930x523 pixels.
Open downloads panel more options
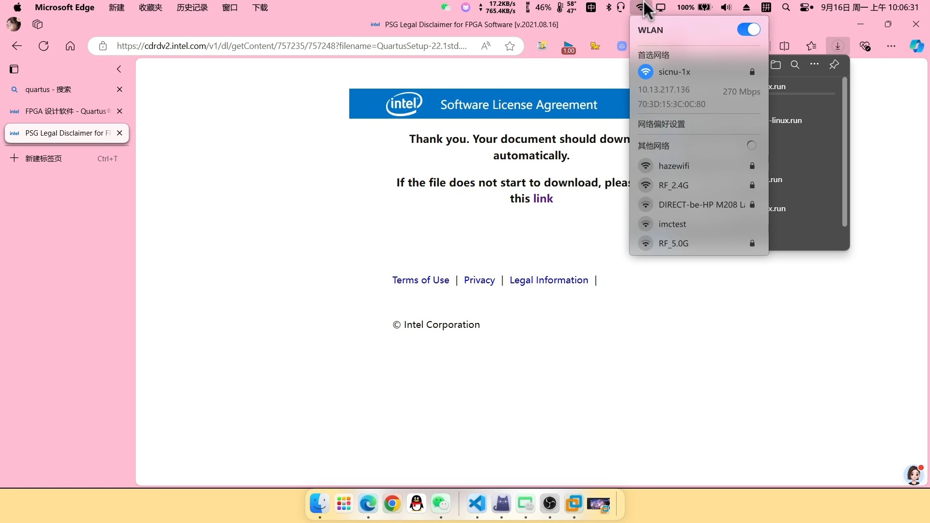tap(814, 64)
